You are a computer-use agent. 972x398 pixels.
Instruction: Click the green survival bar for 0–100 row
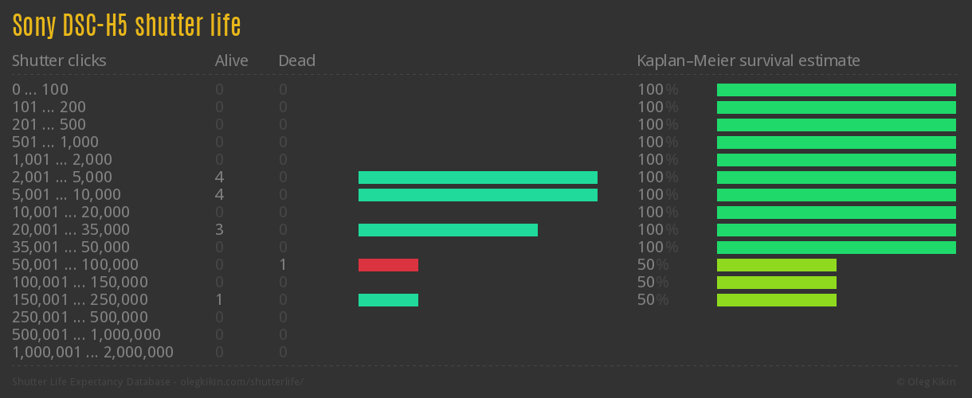[x=837, y=90]
